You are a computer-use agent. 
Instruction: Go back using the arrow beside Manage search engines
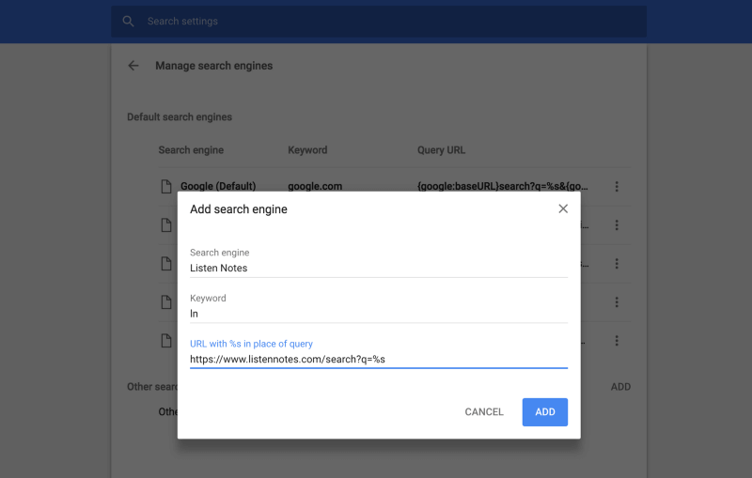pos(133,66)
